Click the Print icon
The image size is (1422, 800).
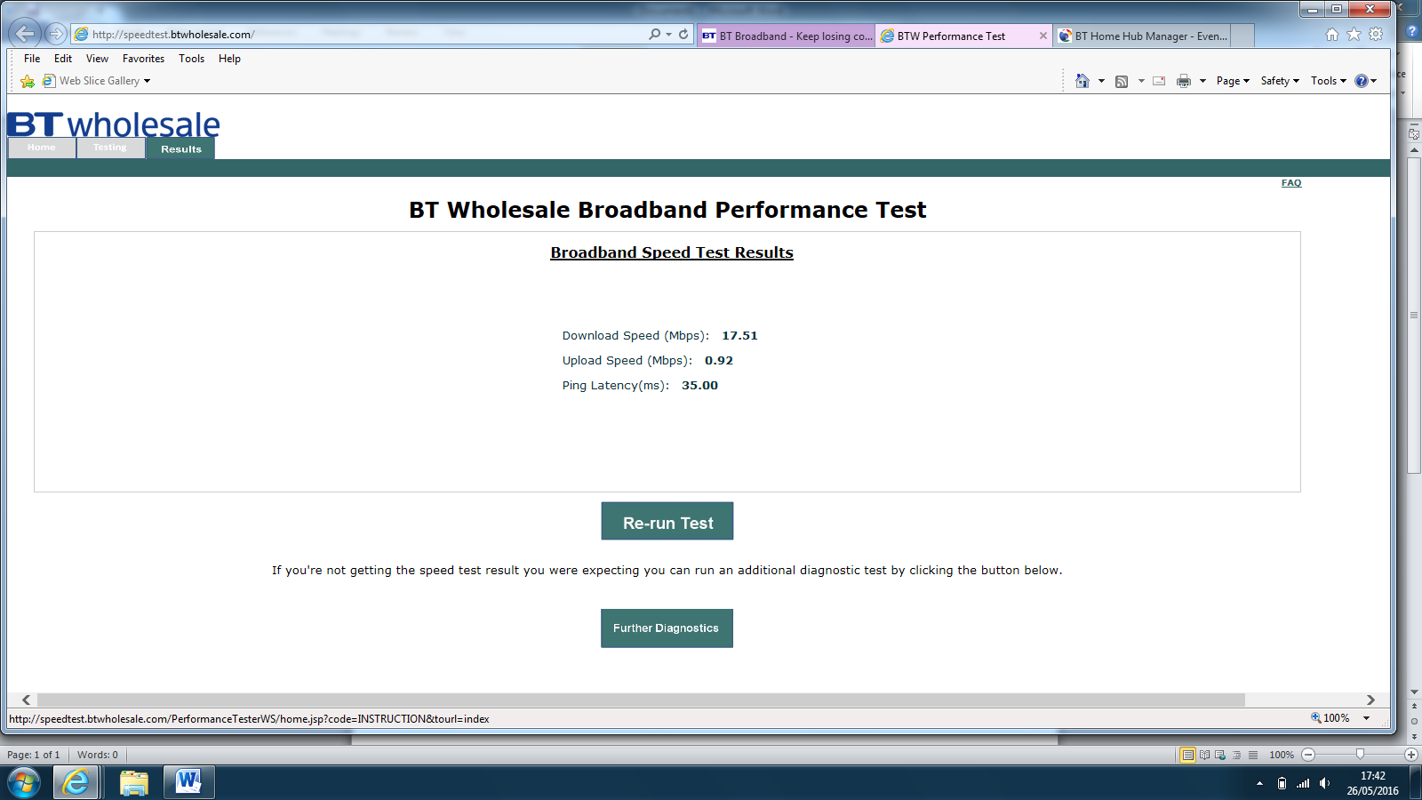1183,80
